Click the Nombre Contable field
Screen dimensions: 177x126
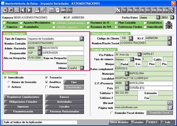(56, 43)
